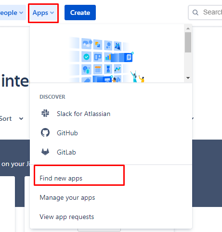
Task: Click scrollbar up arrow in dropdown
Action: [188, 28]
